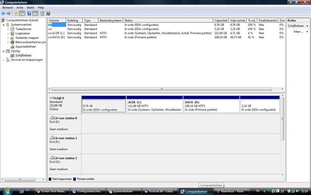Viewport: 311px width, 195px height.
Task: Click the Show desktop quick launch icon
Action: coord(21,191)
